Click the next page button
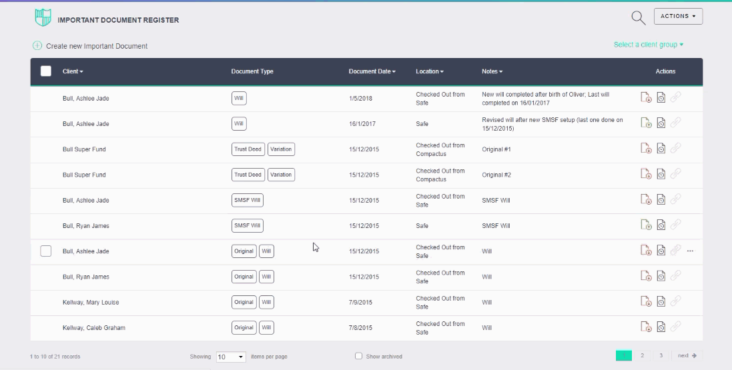This screenshot has height=370, width=732. [687, 356]
